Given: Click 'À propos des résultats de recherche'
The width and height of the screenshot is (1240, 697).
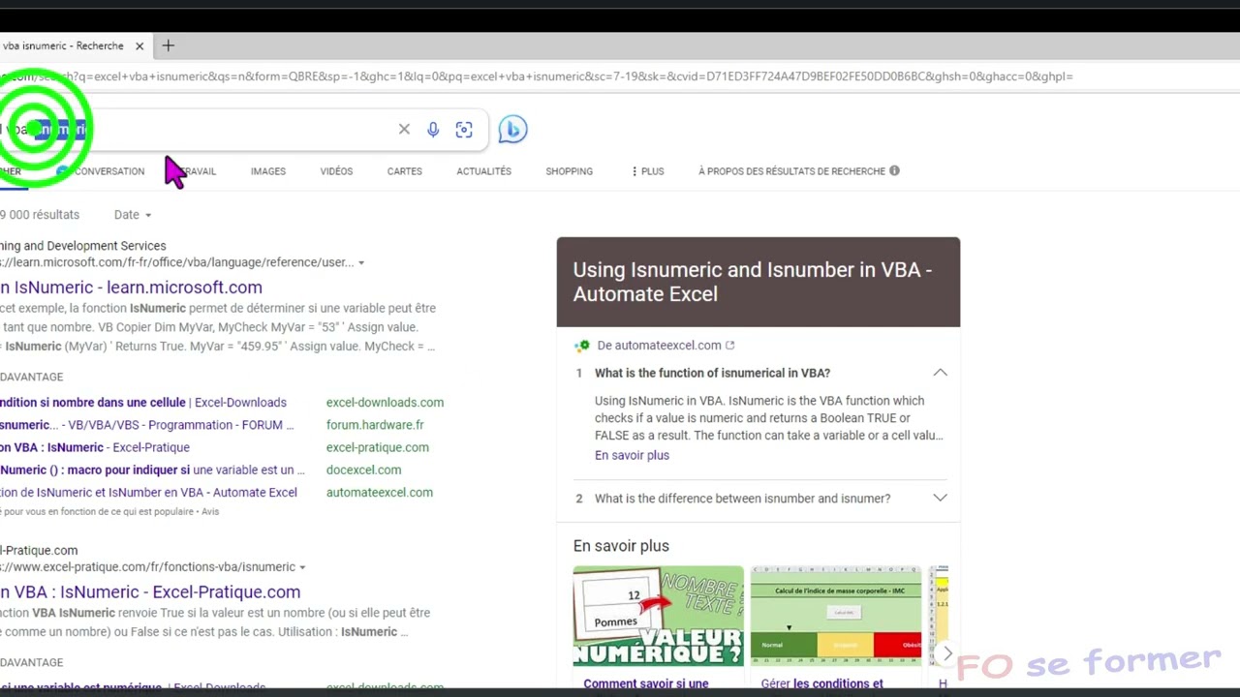Looking at the screenshot, I should tap(791, 171).
